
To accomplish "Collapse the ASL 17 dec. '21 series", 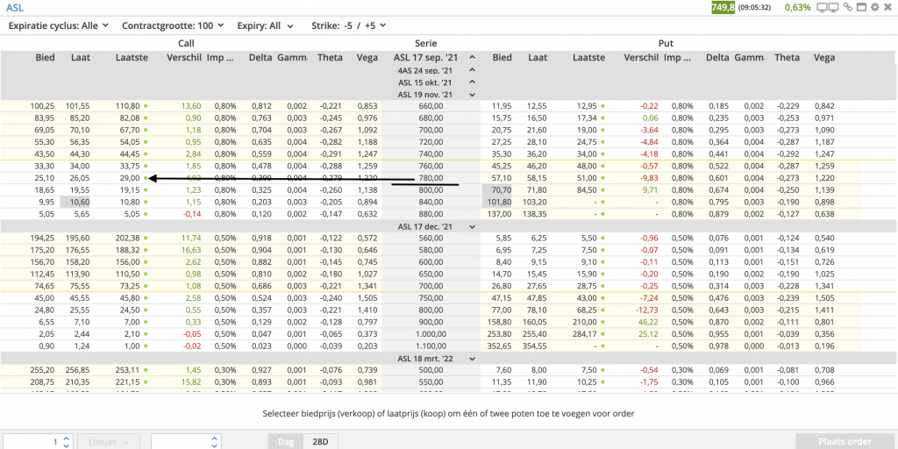I will pos(473,226).
